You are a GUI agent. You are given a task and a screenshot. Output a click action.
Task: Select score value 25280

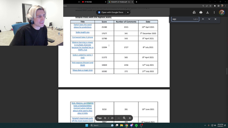(104, 27)
